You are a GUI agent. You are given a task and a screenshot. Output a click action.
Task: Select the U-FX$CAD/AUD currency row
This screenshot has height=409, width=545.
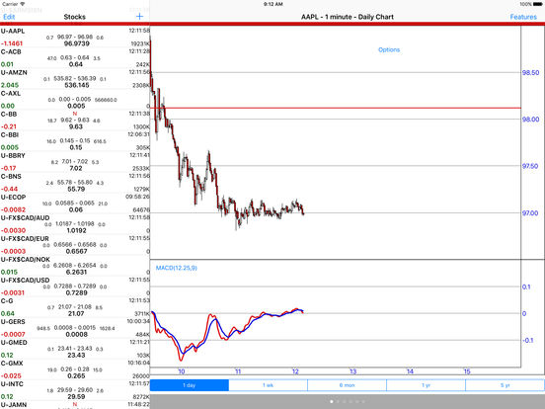click(75, 224)
